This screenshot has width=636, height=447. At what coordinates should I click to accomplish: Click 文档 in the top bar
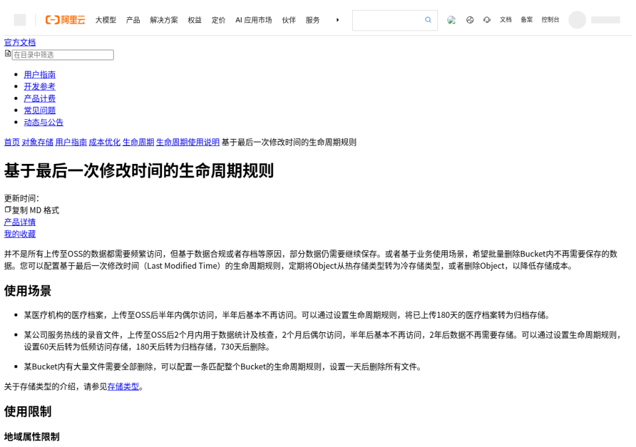click(506, 19)
